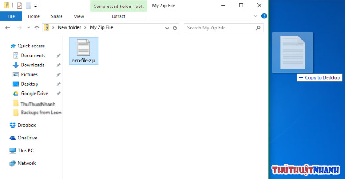Click the Back navigation arrow
This screenshot has width=345, height=179.
tap(8, 28)
